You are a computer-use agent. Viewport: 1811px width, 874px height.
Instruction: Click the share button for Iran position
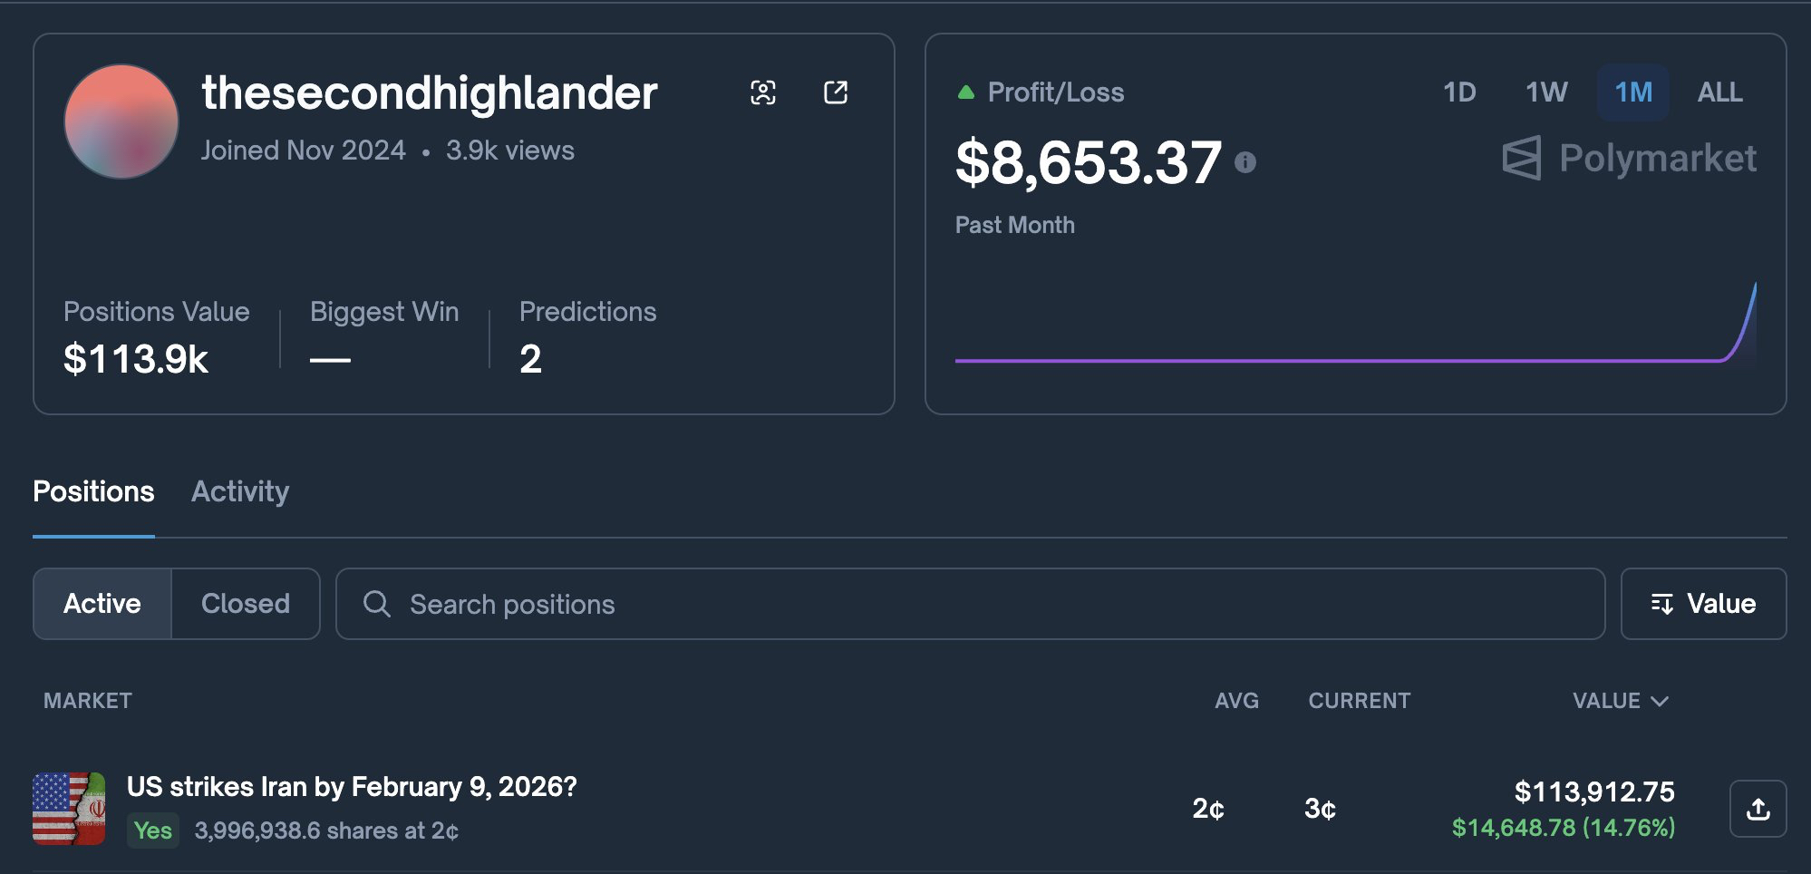click(x=1758, y=809)
